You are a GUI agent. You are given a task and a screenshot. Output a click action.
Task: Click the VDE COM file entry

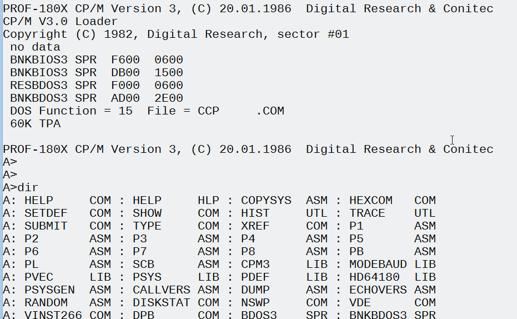tap(392, 303)
